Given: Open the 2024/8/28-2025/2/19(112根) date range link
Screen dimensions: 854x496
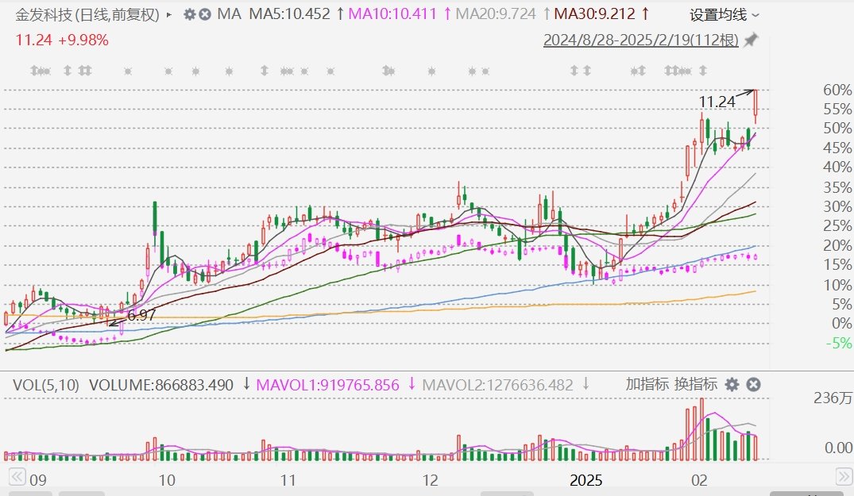Looking at the screenshot, I should coord(641,40).
